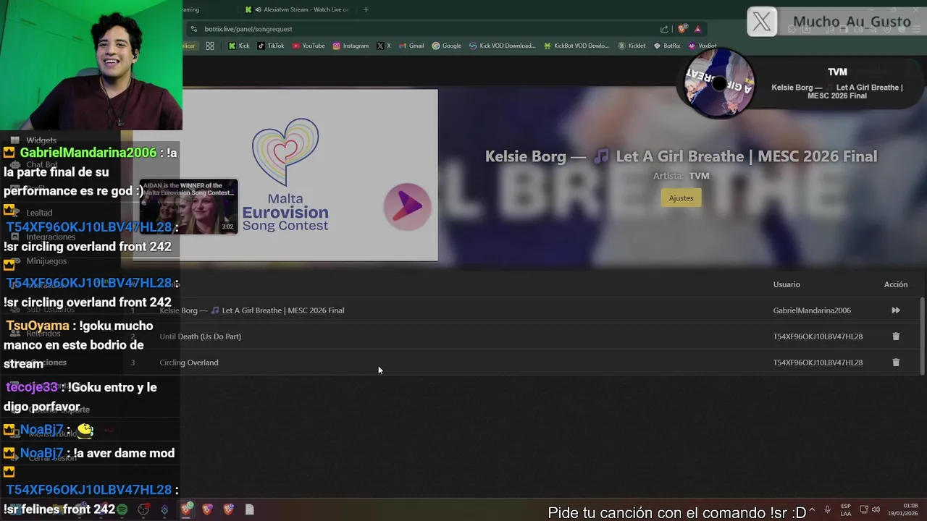Click the Usuario column header
This screenshot has height=521, width=927.
(x=787, y=284)
